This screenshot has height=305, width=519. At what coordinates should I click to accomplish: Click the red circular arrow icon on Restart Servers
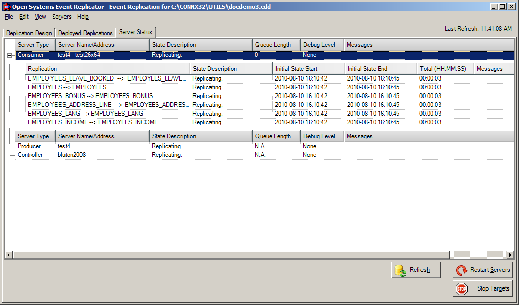[x=463, y=269]
